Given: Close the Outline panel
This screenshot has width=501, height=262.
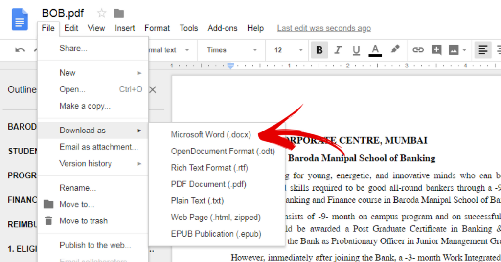Looking at the screenshot, I should point(153,90).
